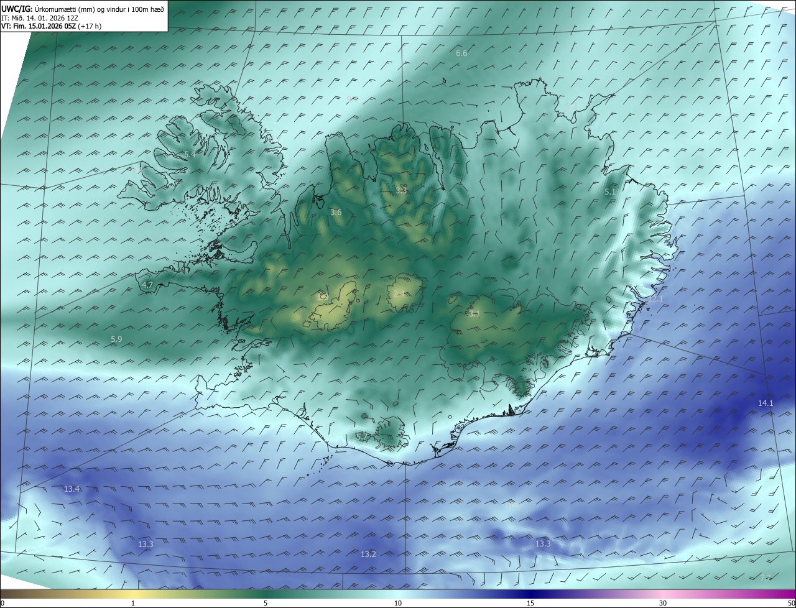This screenshot has height=608, width=796.
Task: Click the 5.4 value in the Westfjords
Action: pyautogui.click(x=189, y=154)
